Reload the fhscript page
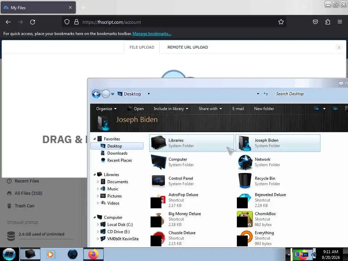Image resolution: width=348 pixels, height=261 pixels. tap(33, 22)
